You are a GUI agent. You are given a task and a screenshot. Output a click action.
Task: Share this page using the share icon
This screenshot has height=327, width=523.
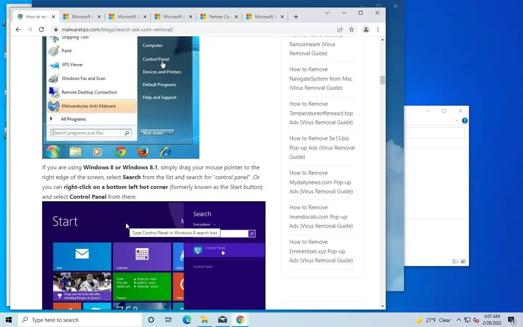tap(340, 29)
